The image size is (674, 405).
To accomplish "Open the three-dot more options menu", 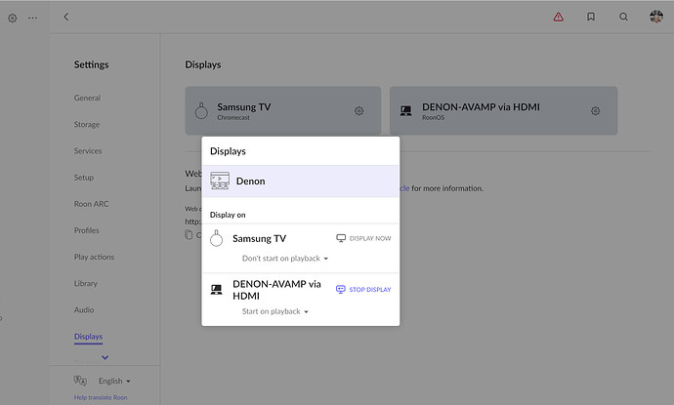I will point(32,18).
